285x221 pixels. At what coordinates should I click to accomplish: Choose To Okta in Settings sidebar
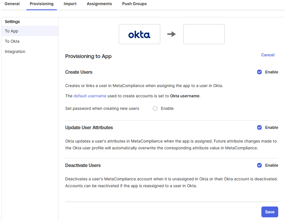point(30,41)
